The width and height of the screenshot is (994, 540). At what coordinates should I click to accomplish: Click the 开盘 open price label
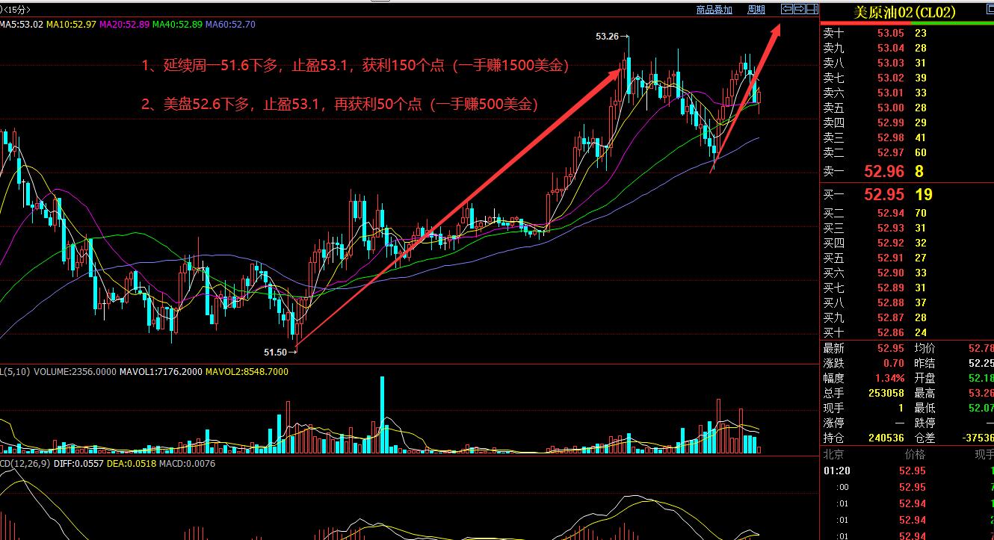[x=924, y=378]
